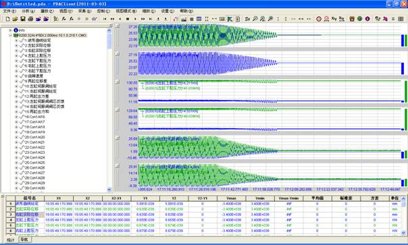Expand the Info tree node
Viewport: 408px width, 245px height.
tap(11, 30)
